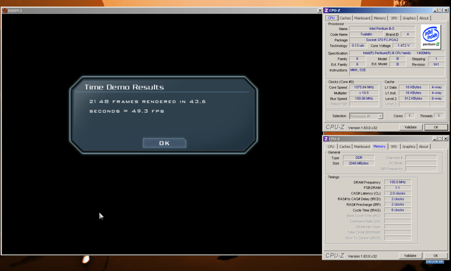The width and height of the screenshot is (451, 271).
Task: Open About tab in bottom CPU-Z window
Action: pyautogui.click(x=423, y=146)
